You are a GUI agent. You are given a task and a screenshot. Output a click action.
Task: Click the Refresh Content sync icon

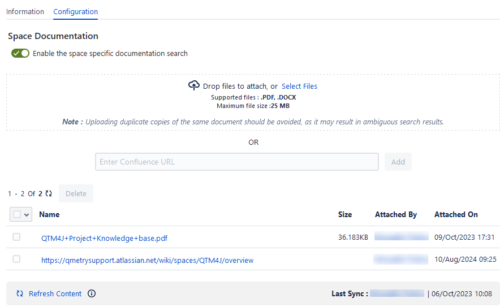coord(20,294)
